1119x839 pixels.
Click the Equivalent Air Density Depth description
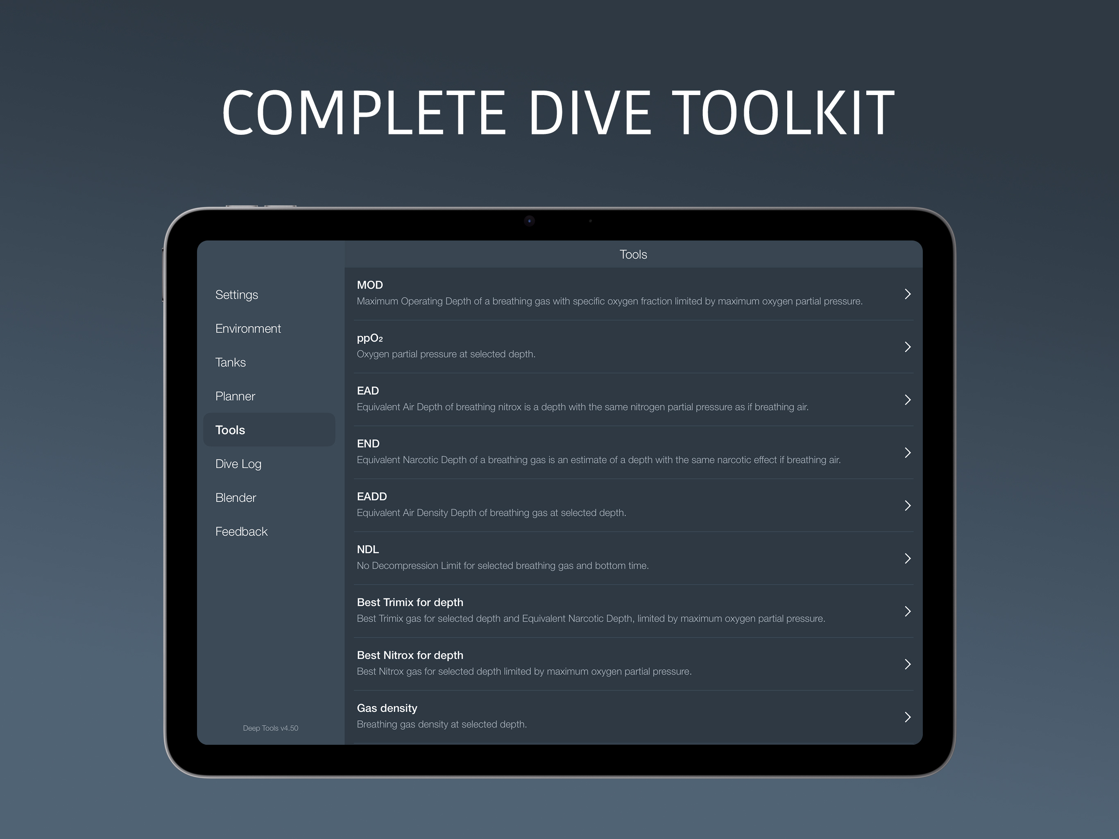(x=491, y=512)
